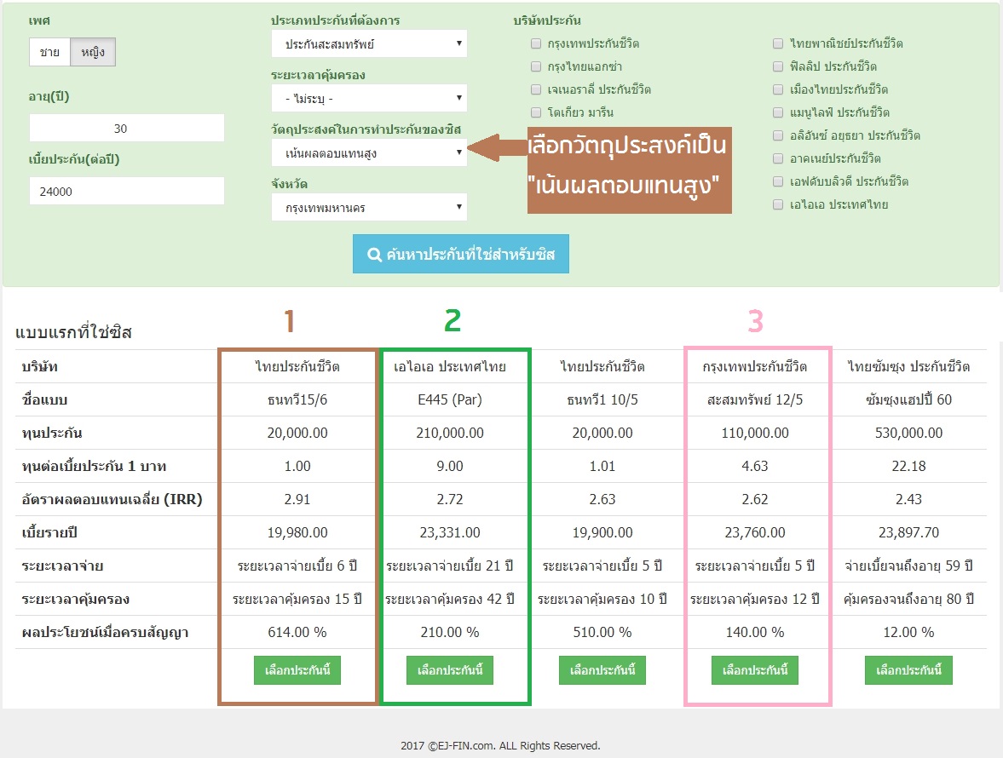Open the insurance purpose dropdown showing เน้นผลตอบแทนสูง

369,152
